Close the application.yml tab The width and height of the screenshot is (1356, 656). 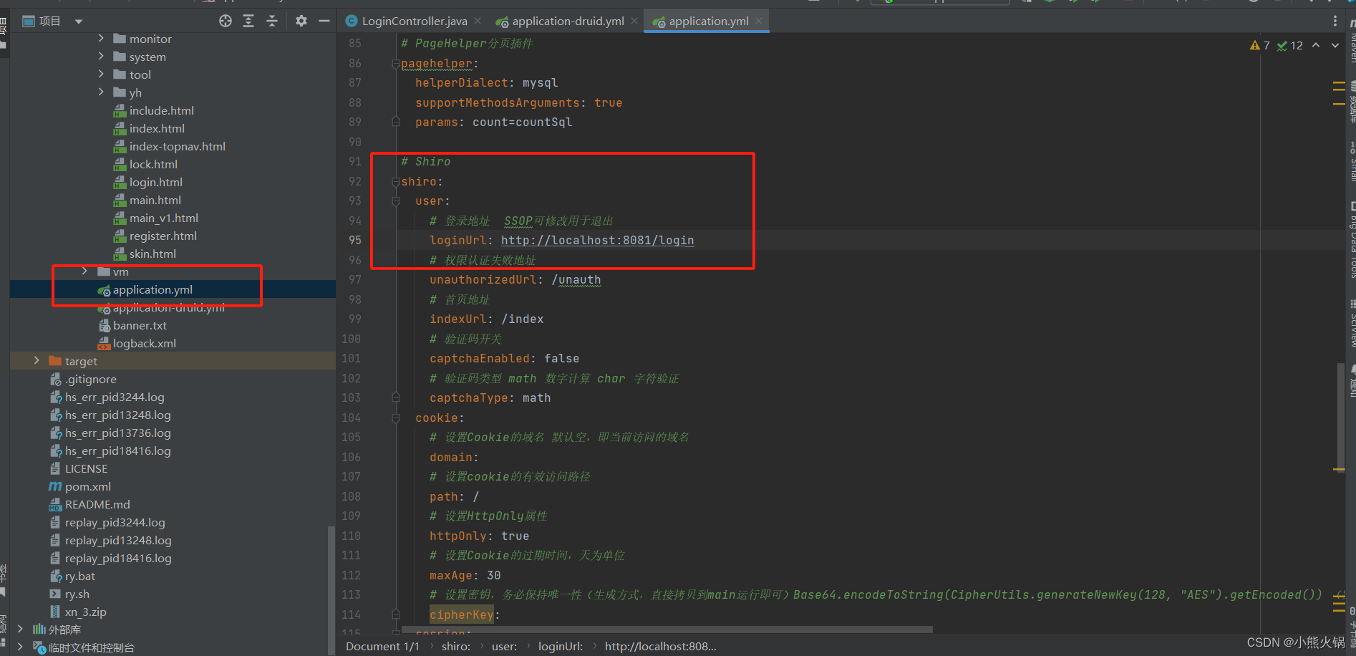759,21
